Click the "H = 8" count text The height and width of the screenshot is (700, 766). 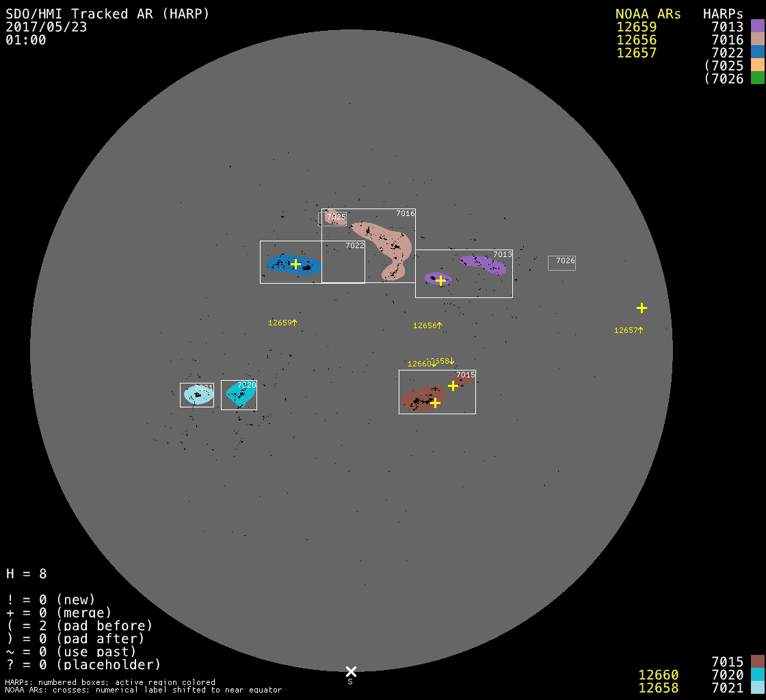(x=27, y=574)
